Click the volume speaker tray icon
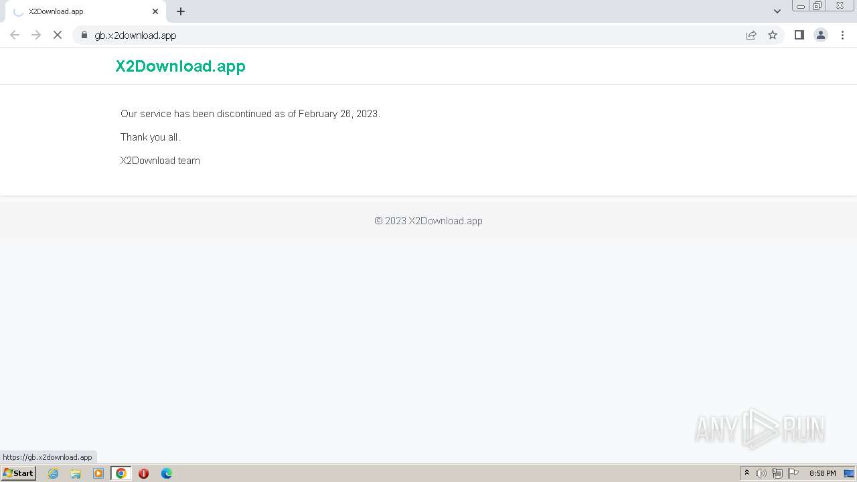This screenshot has height=482, width=857. pos(761,473)
